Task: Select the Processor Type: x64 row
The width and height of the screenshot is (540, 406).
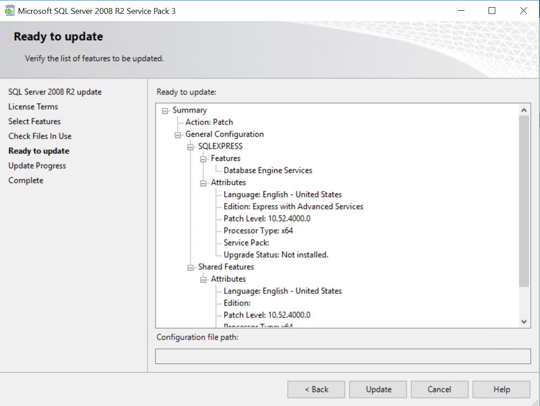Action: [258, 231]
